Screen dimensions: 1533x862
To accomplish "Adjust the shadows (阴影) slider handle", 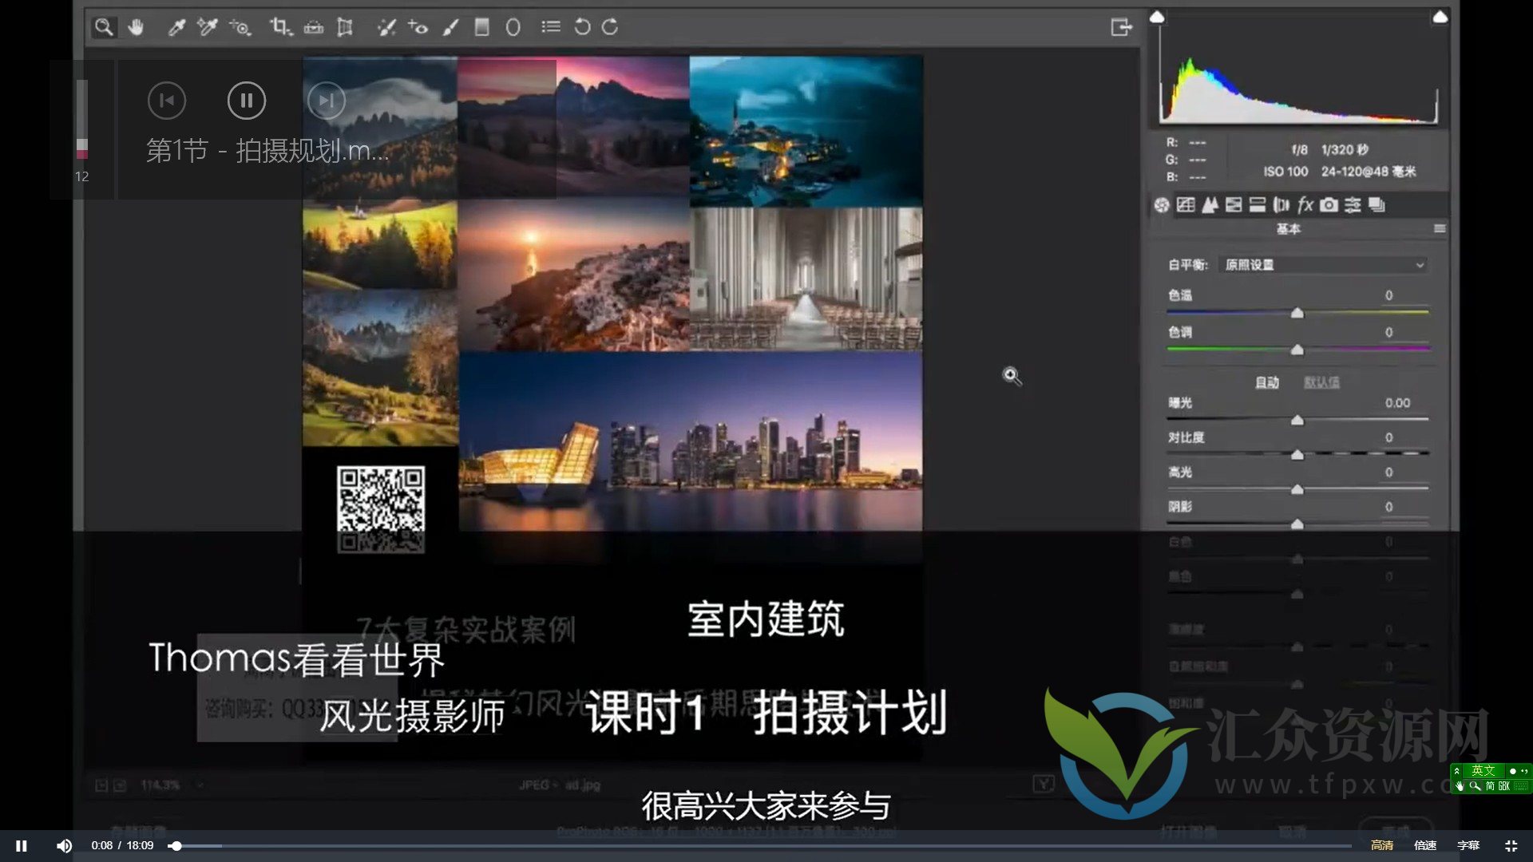I will tap(1297, 524).
